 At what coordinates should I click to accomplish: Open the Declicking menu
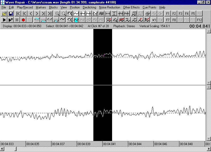[89, 7]
